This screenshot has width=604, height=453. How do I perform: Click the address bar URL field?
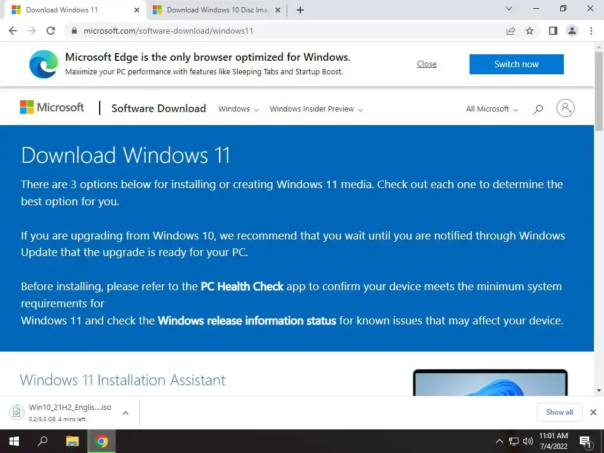(x=285, y=31)
